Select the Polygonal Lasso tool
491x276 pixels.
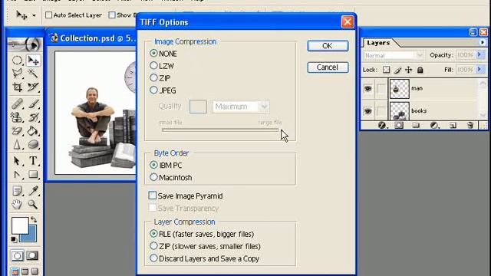coord(17,74)
